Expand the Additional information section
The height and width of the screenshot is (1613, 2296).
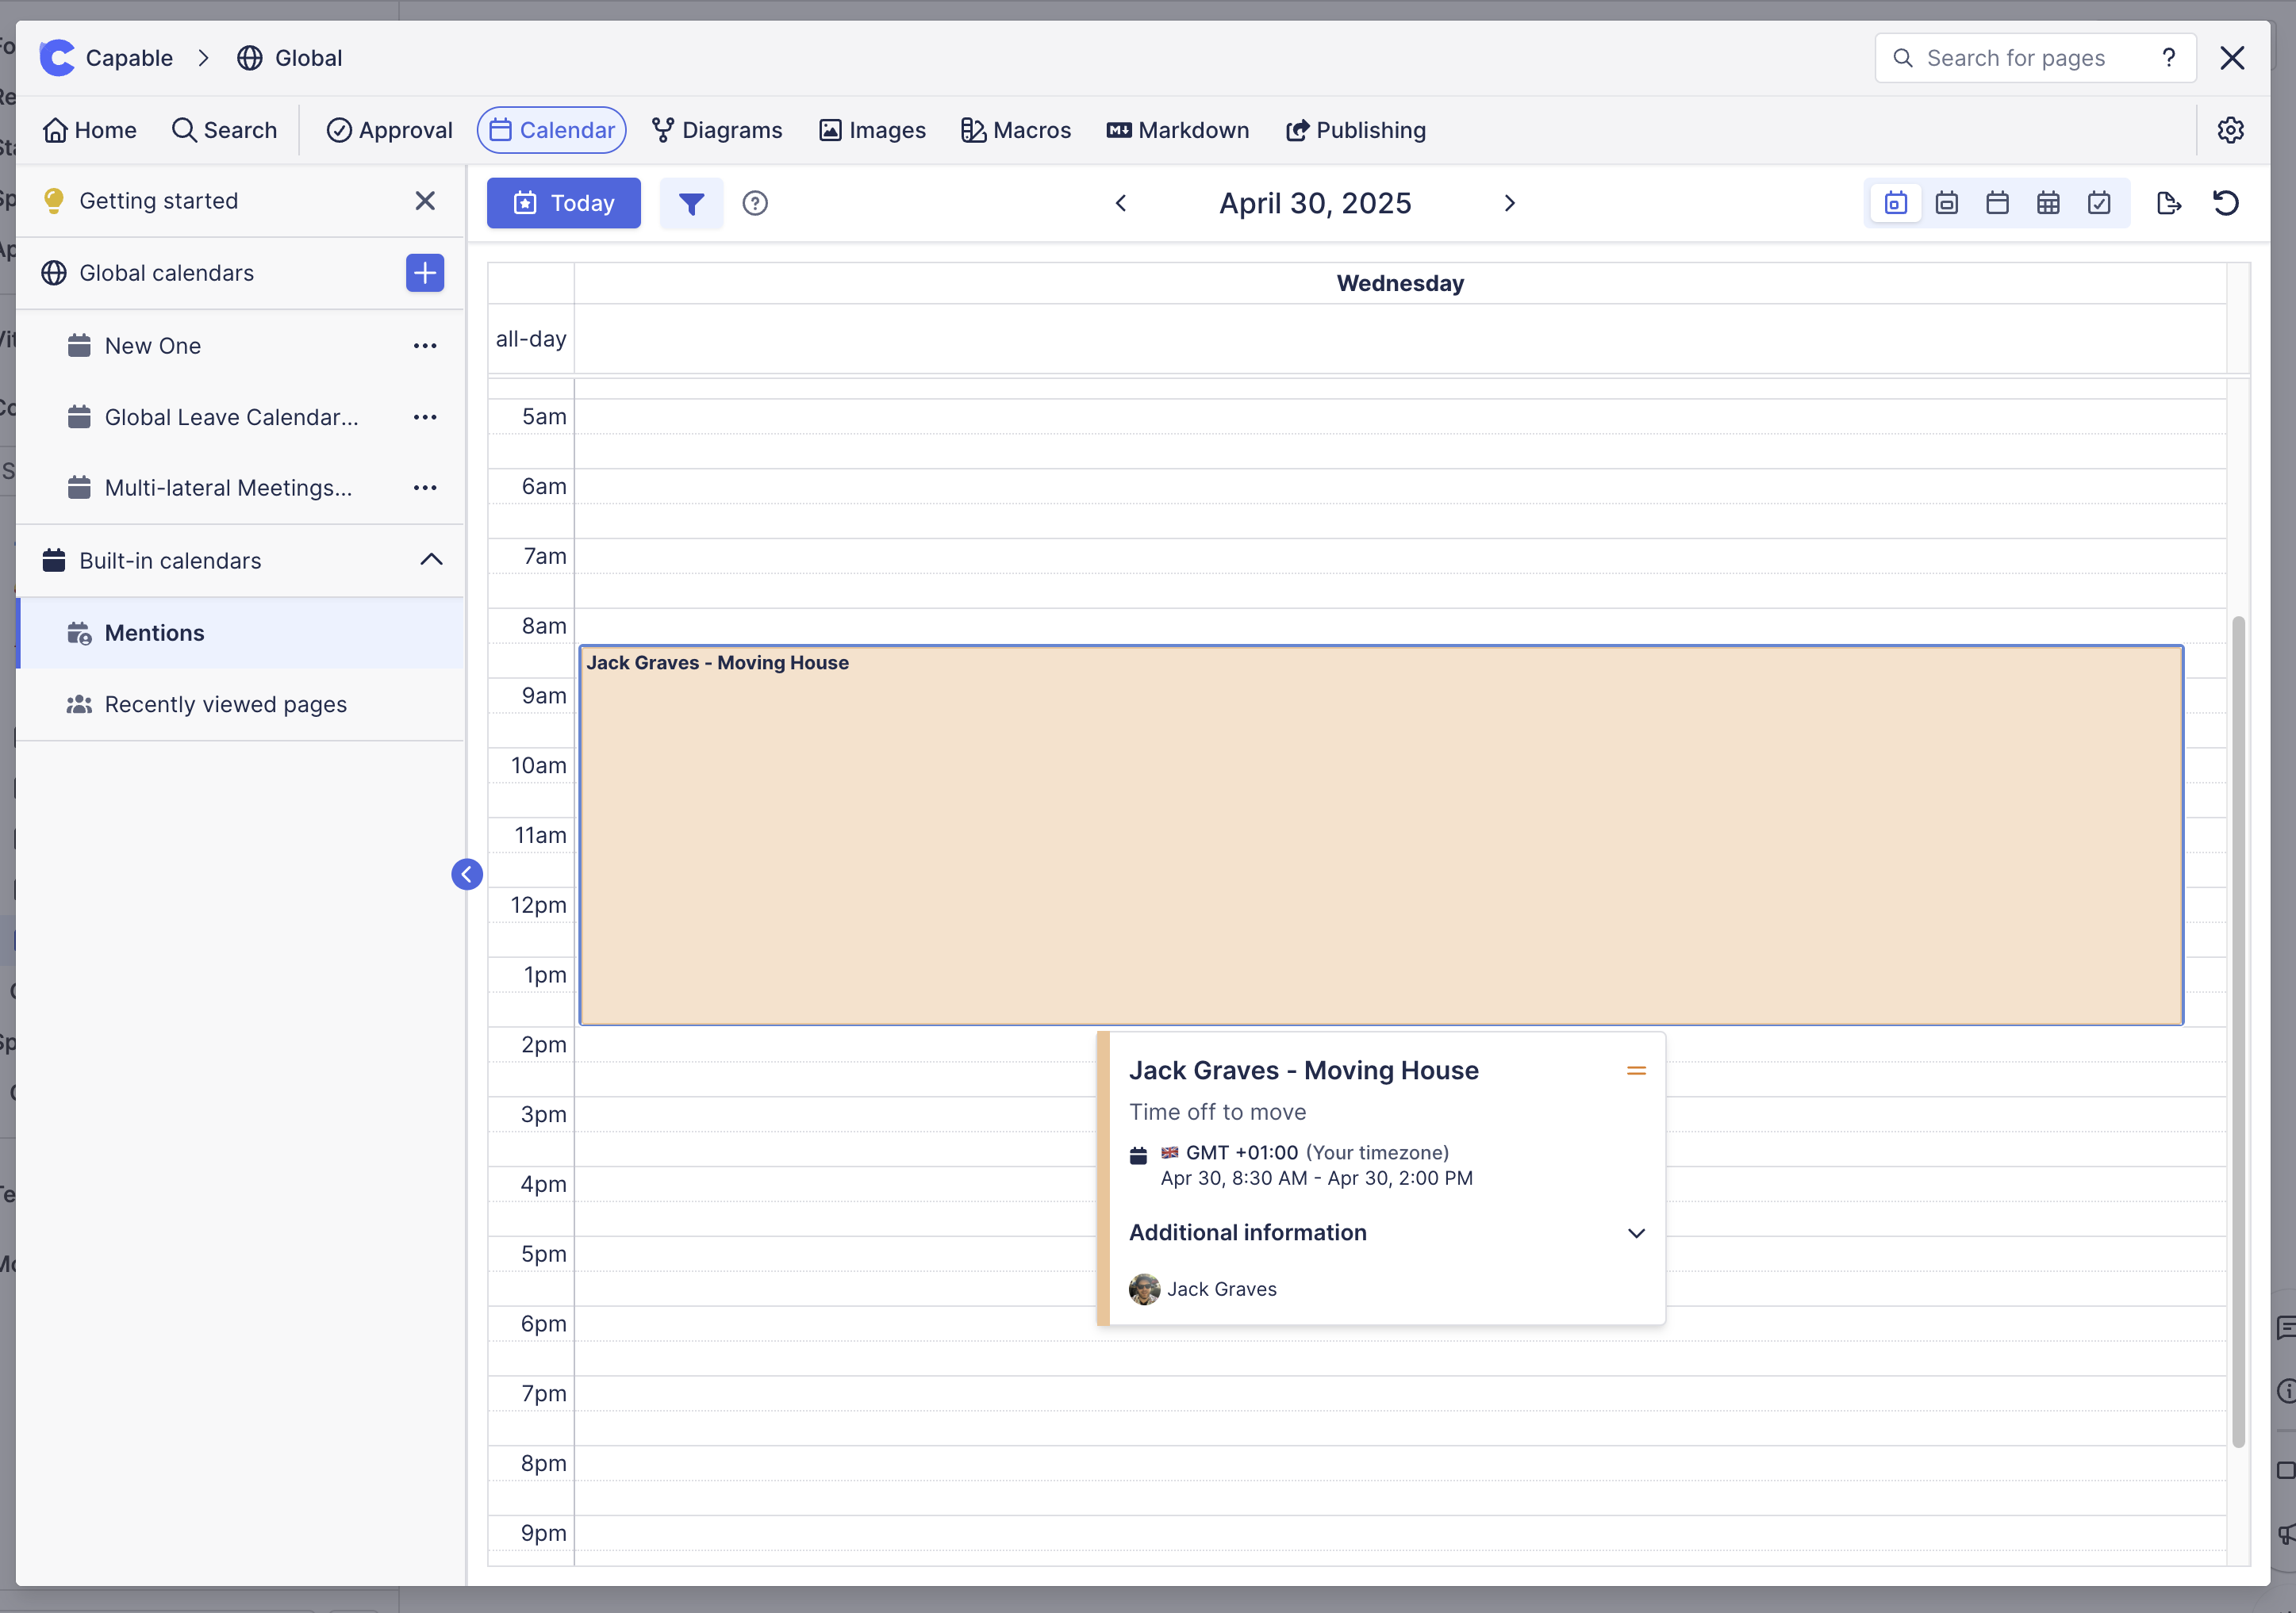click(x=1636, y=1233)
